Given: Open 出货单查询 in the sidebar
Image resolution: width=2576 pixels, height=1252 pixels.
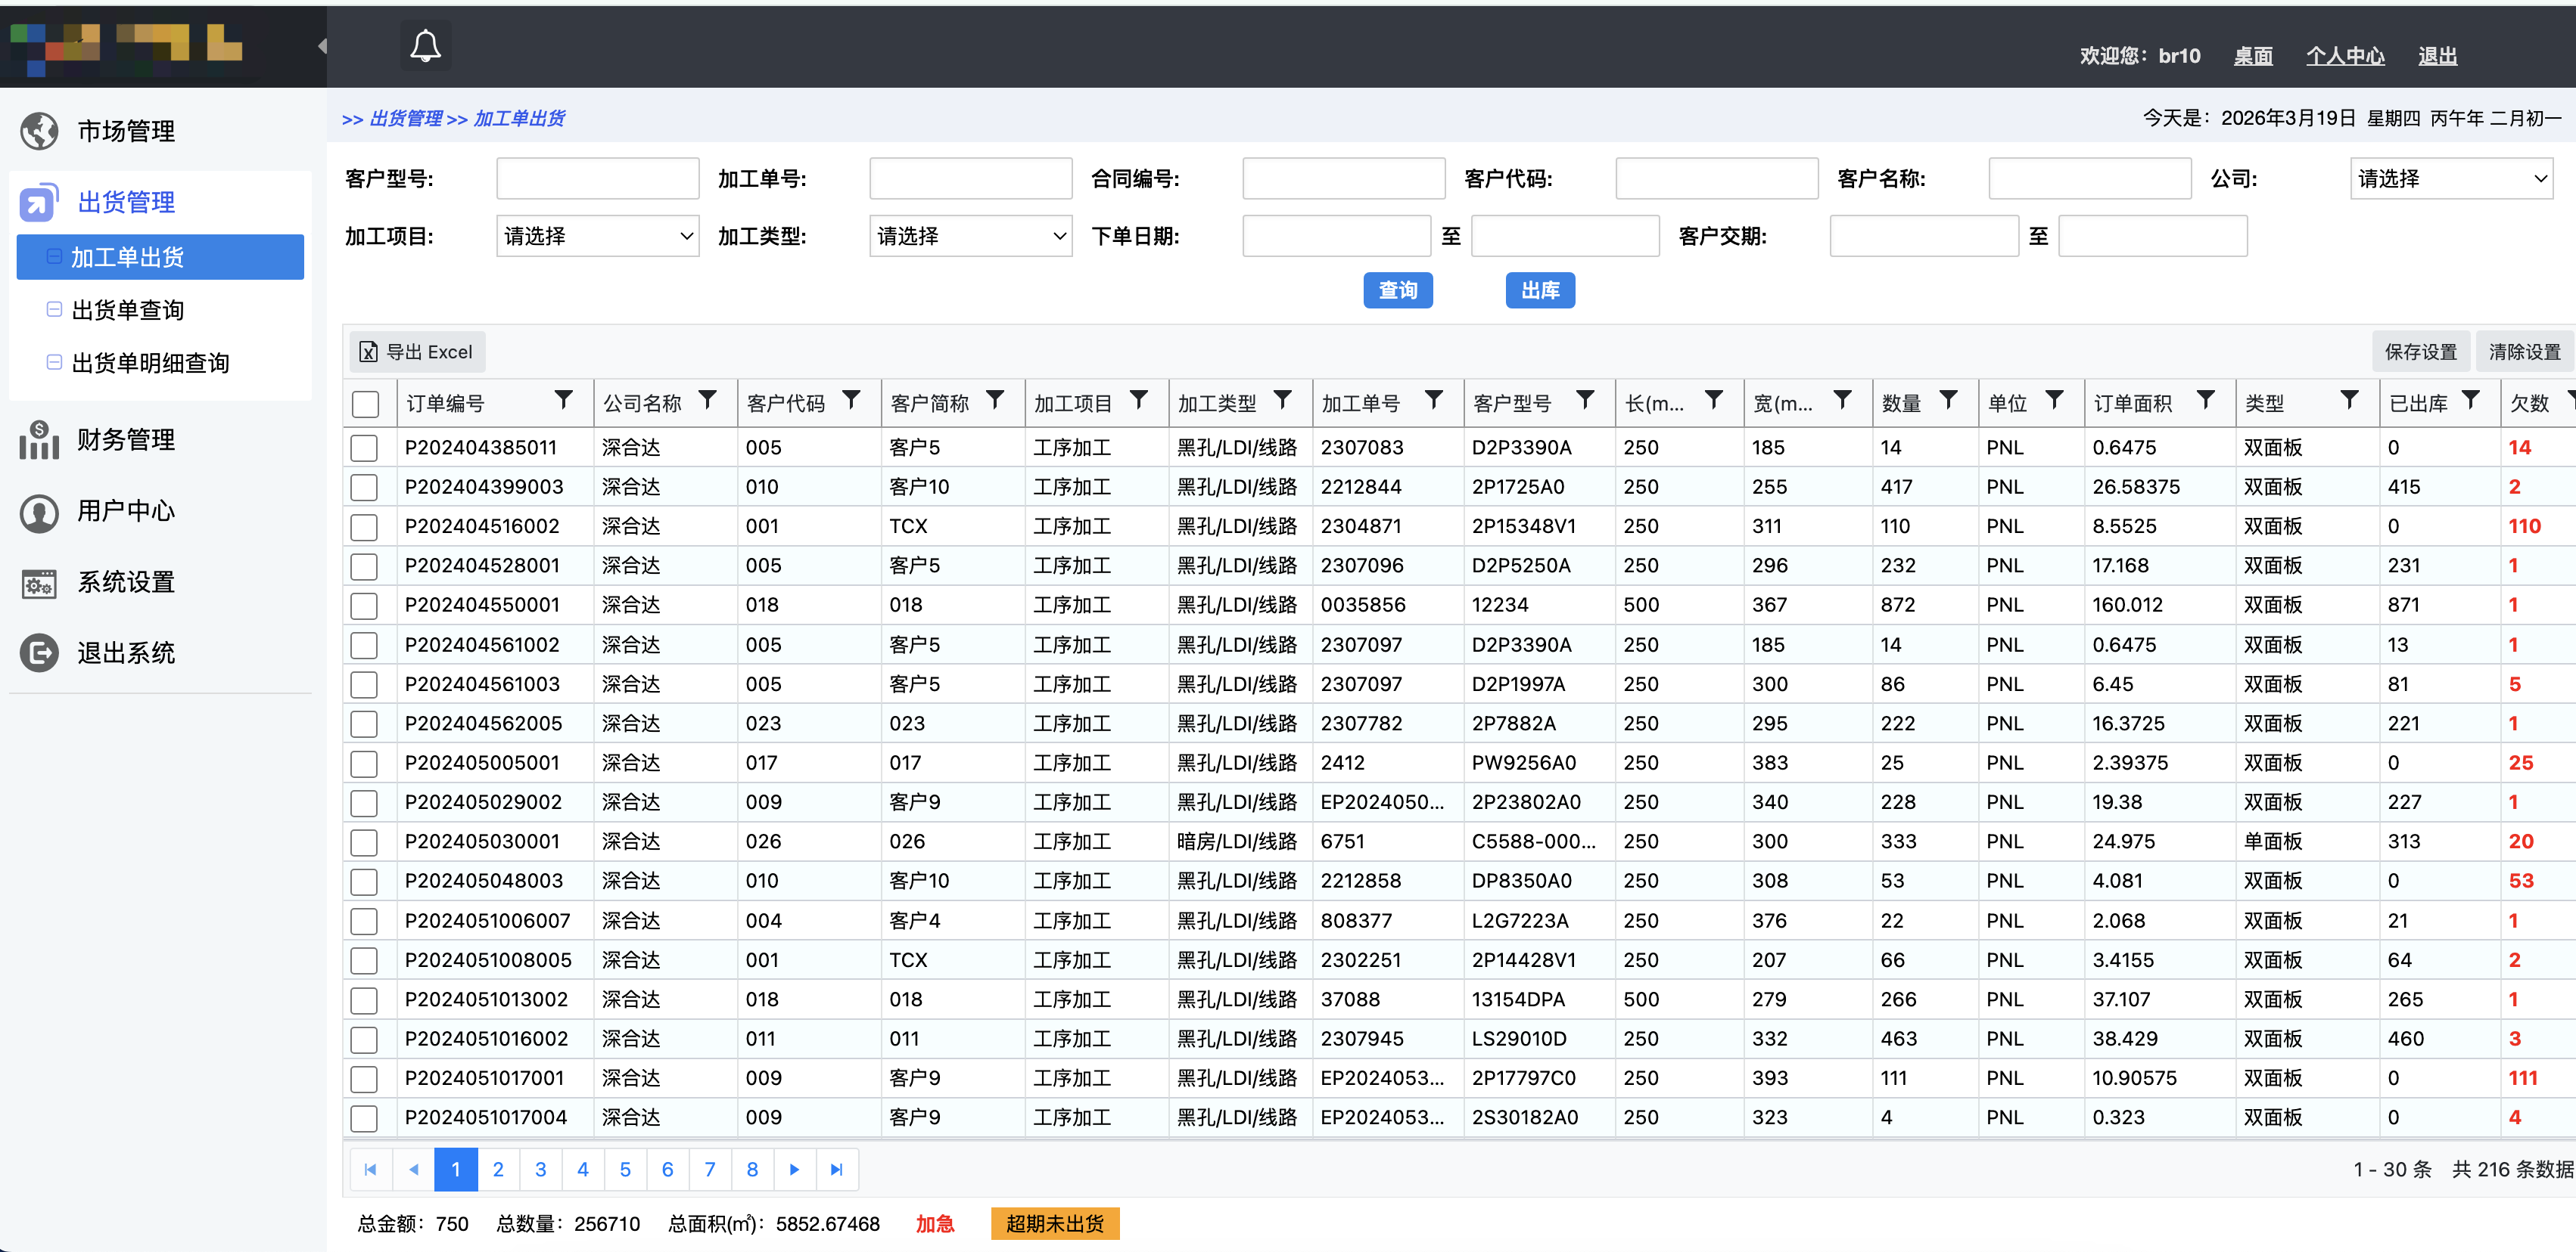Looking at the screenshot, I should click(128, 310).
